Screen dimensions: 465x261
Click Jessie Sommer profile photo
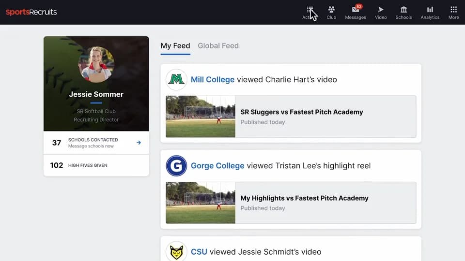(x=96, y=64)
